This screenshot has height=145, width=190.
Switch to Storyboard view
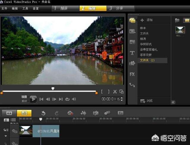tap(9, 113)
